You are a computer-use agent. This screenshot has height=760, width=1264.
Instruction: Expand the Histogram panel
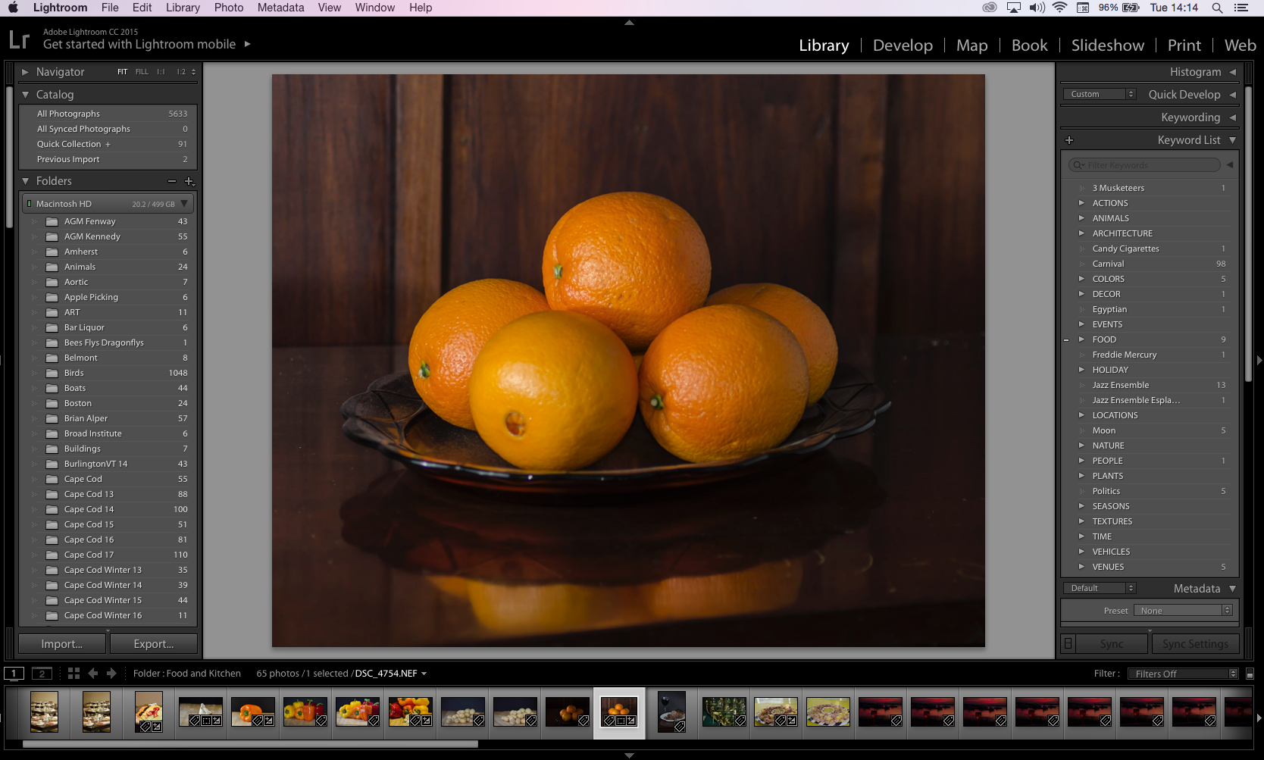[1233, 72]
